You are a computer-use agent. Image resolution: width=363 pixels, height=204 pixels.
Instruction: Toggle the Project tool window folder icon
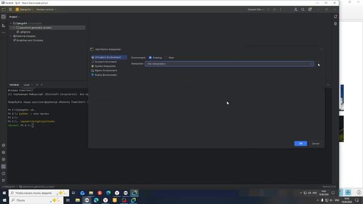click(3, 16)
